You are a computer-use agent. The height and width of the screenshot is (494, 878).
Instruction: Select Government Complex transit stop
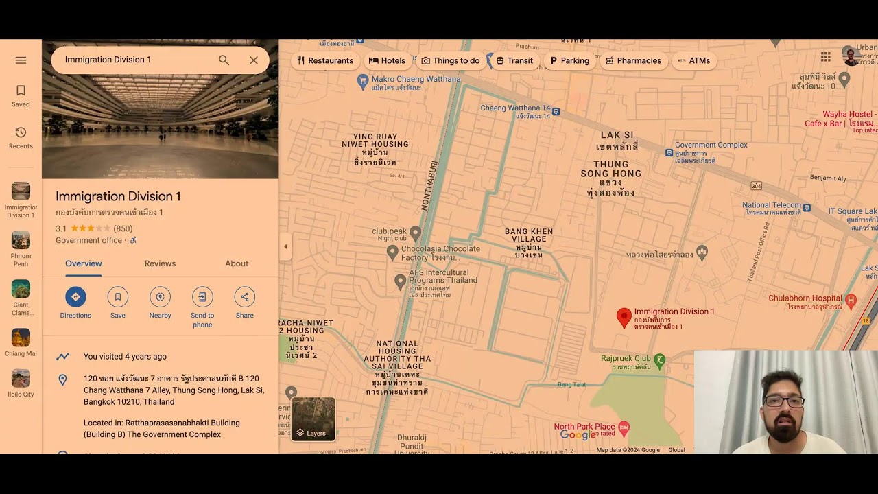click(669, 152)
